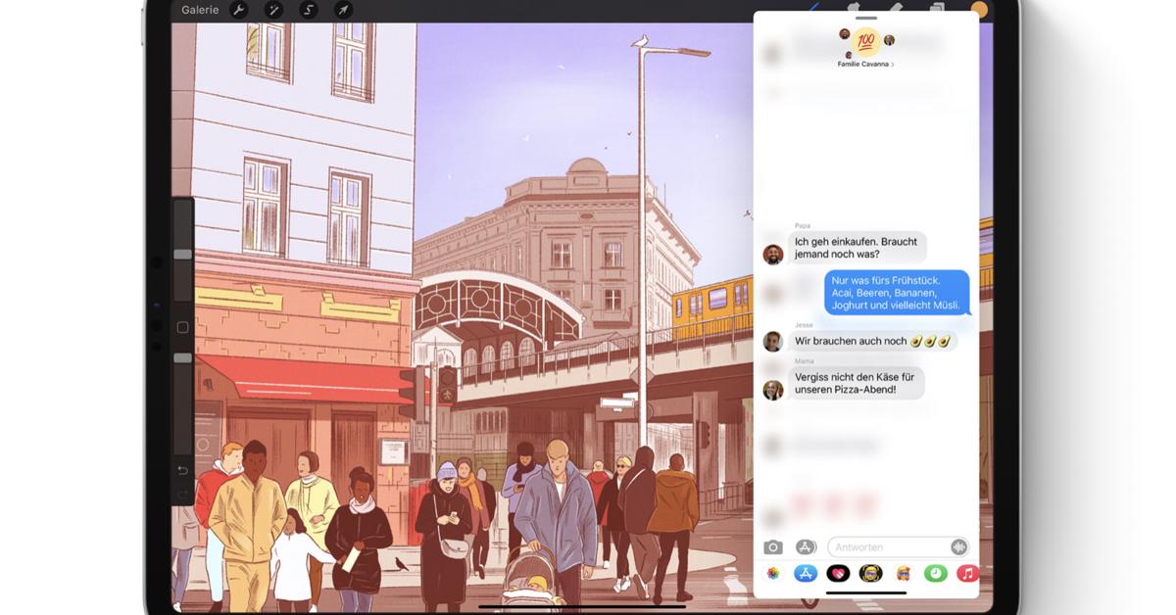Tap the Messages Slide Over grabber handle
The height and width of the screenshot is (615, 1176).
(866, 18)
